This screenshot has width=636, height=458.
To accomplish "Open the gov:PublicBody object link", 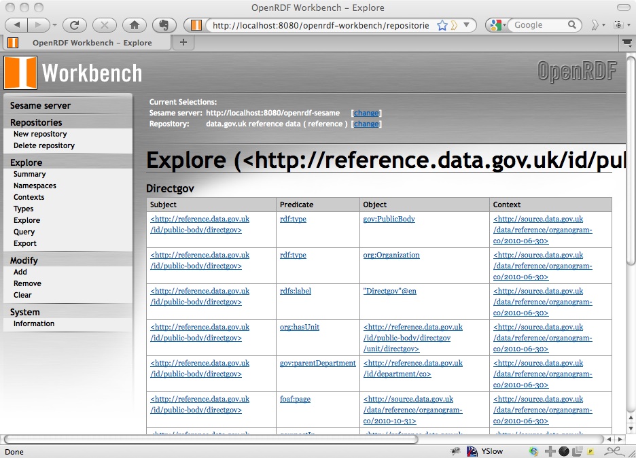I will coord(389,219).
